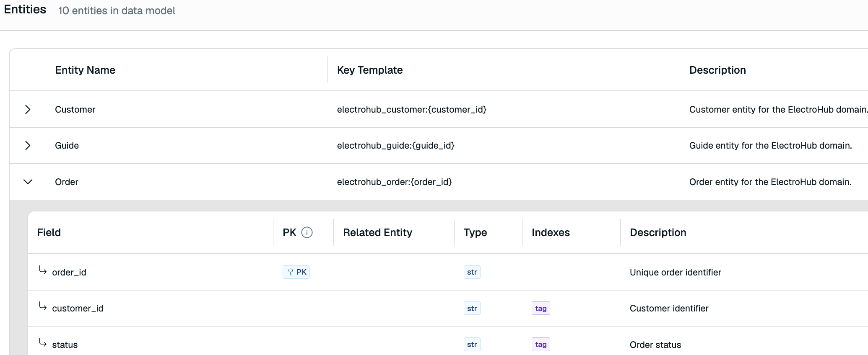The image size is (868, 355).
Task: Click the entities table Description column header
Action: tap(717, 70)
